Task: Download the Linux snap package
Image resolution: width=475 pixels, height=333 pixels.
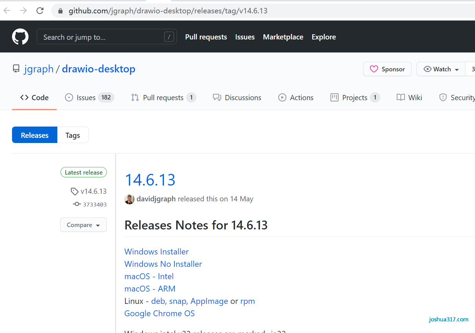Action: click(178, 301)
